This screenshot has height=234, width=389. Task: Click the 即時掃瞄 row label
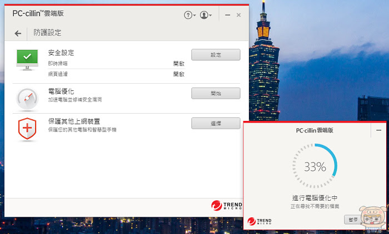pos(58,64)
